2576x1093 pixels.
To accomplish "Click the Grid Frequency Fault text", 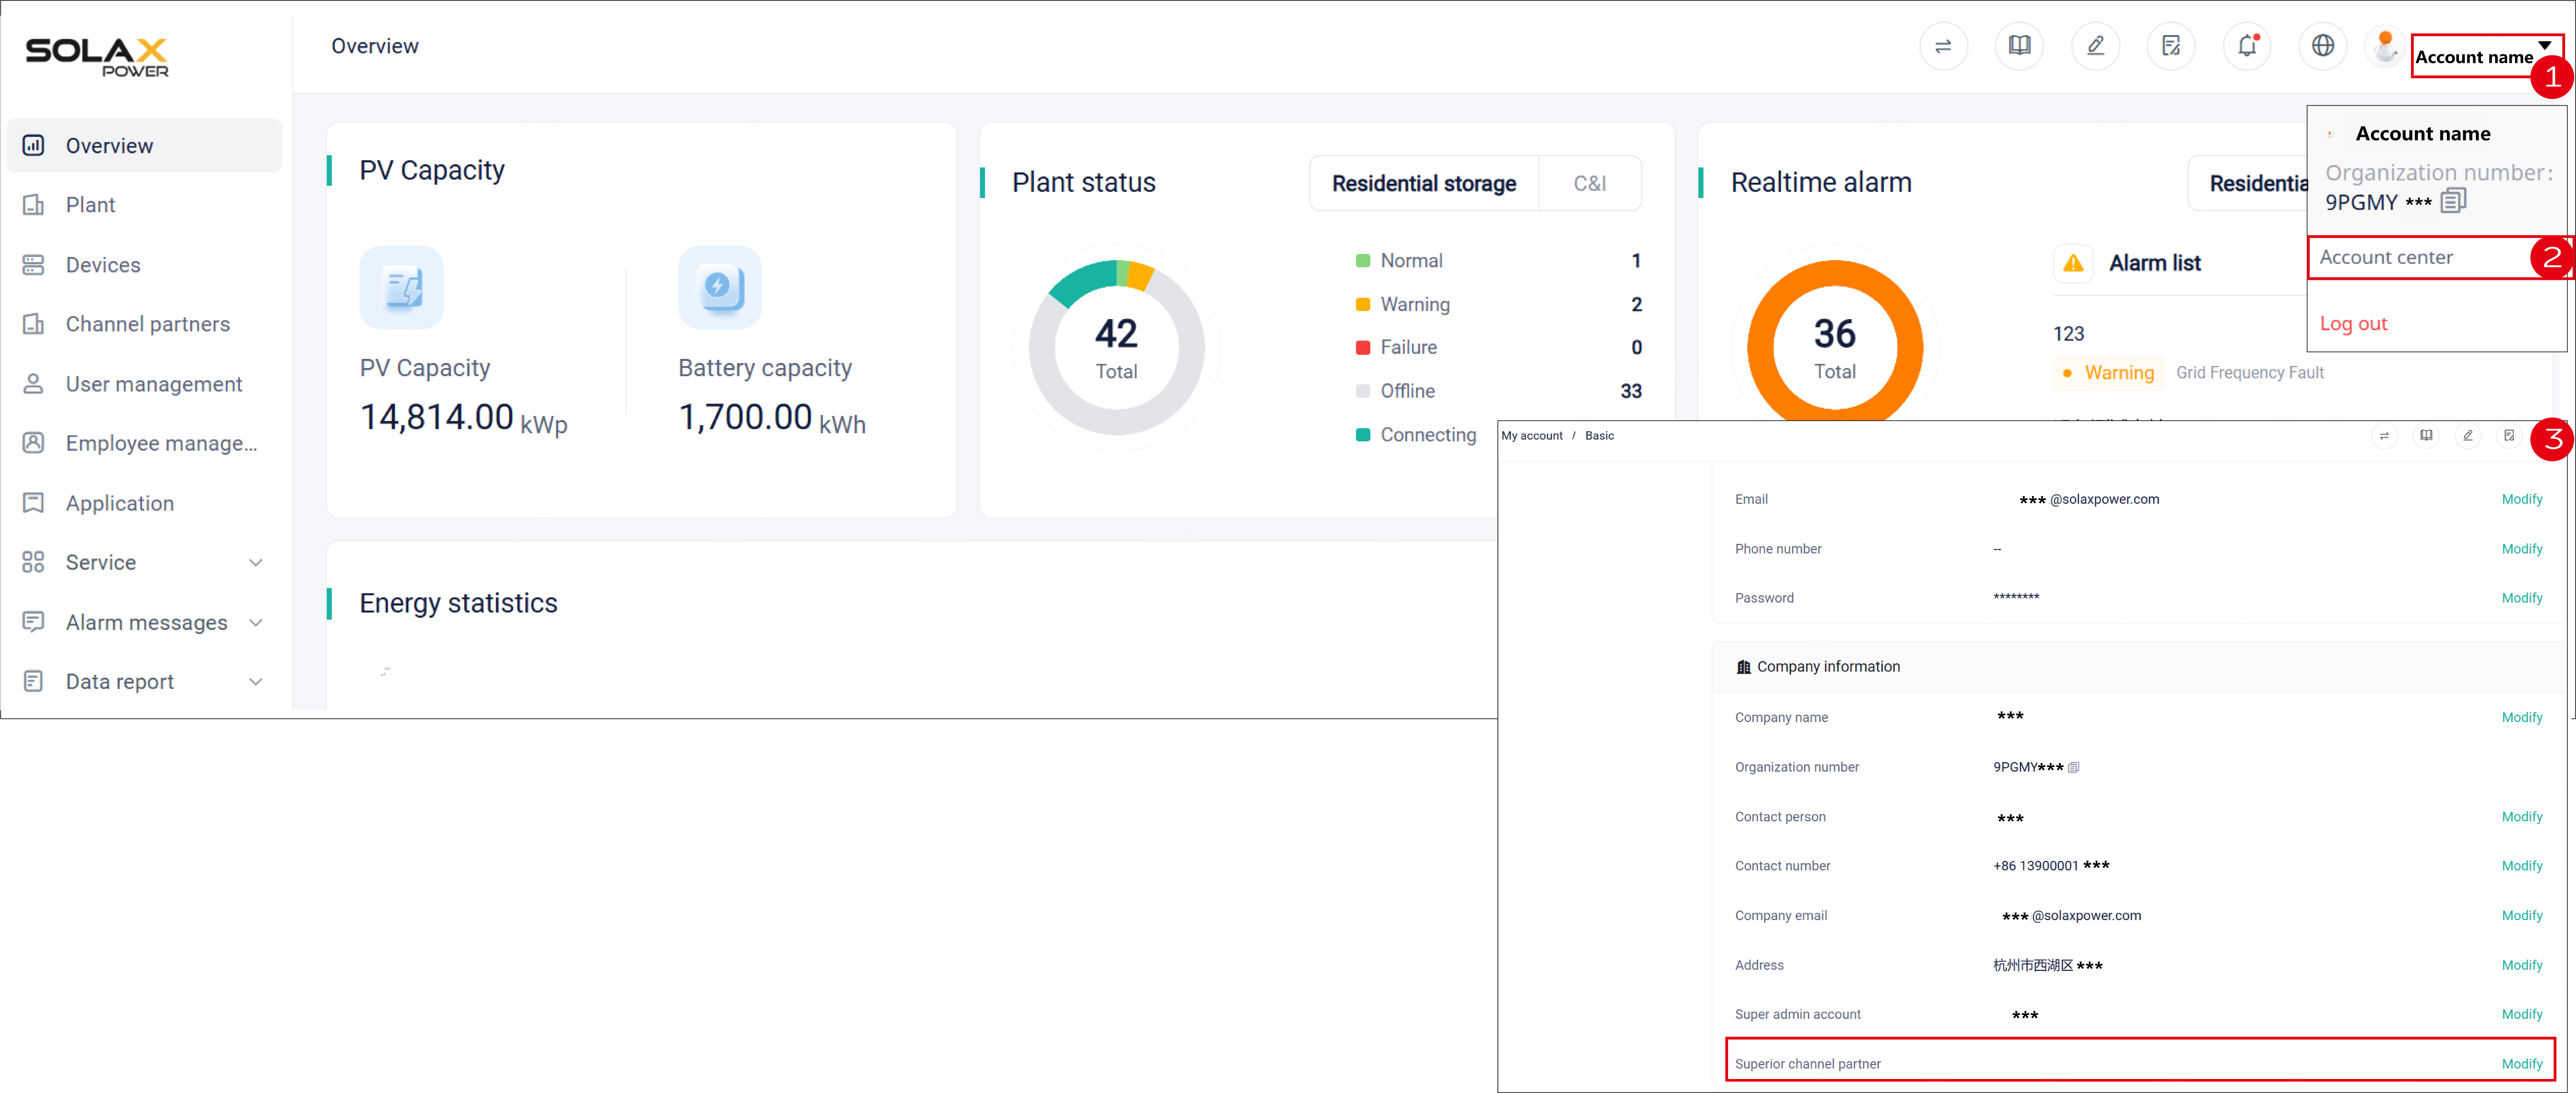I will (x=2250, y=373).
